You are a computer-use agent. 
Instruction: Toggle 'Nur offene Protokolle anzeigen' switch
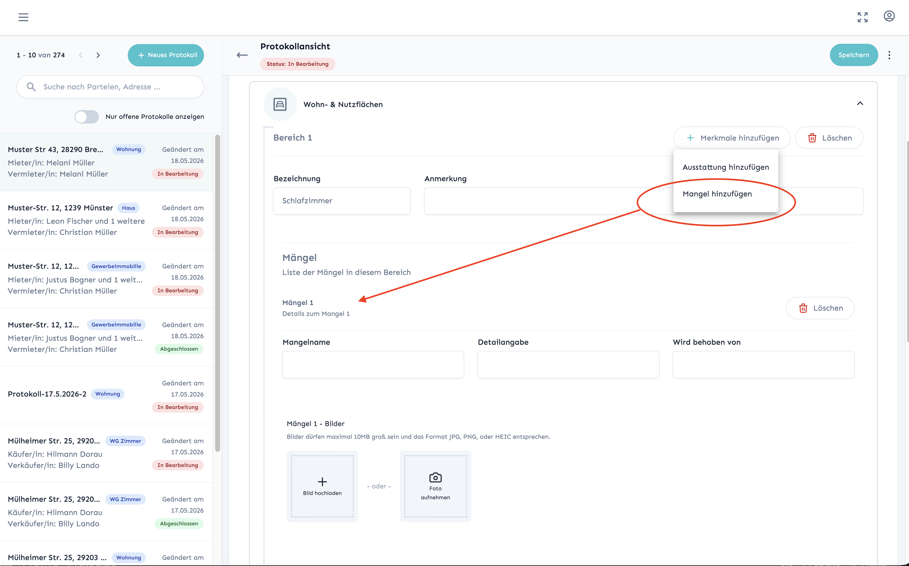[x=86, y=117]
